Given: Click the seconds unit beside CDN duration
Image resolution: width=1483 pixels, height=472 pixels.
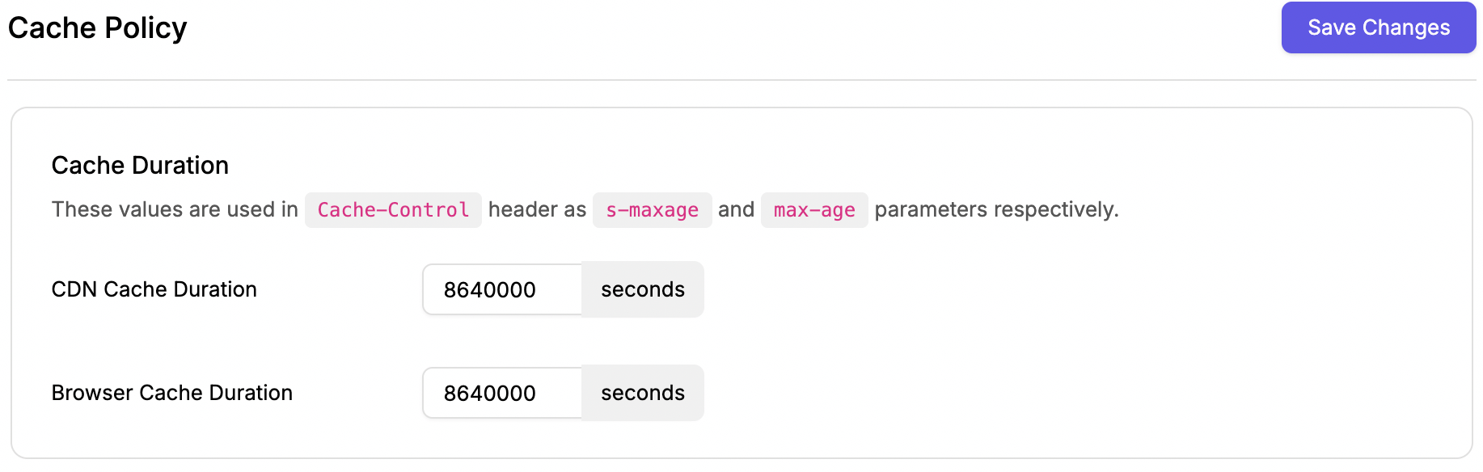Looking at the screenshot, I should click(643, 289).
